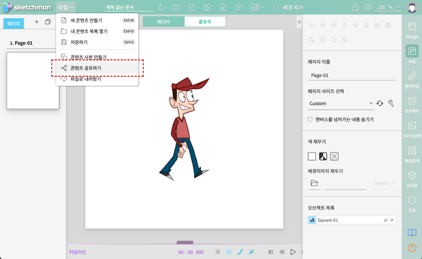Image resolution: width=422 pixels, height=259 pixels.
Task: Open the 오브젝트 panel in sidebar
Action: coord(412,105)
